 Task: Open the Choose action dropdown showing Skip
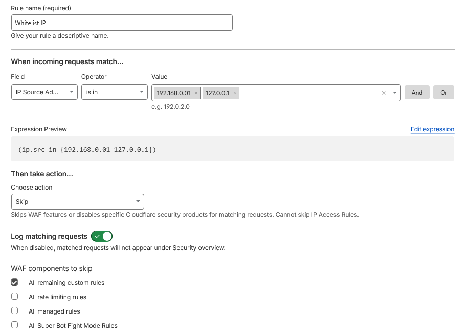click(x=77, y=202)
